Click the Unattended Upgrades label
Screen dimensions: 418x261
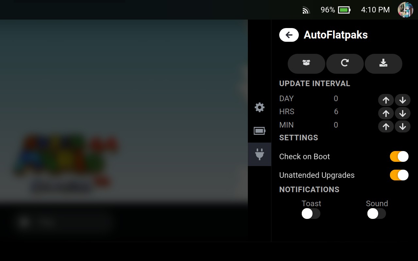click(x=317, y=175)
